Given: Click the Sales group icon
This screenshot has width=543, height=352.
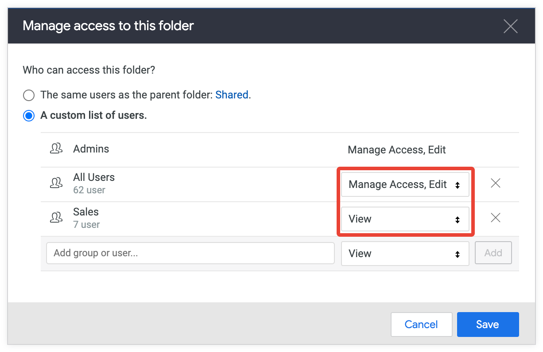Looking at the screenshot, I should 56,217.
